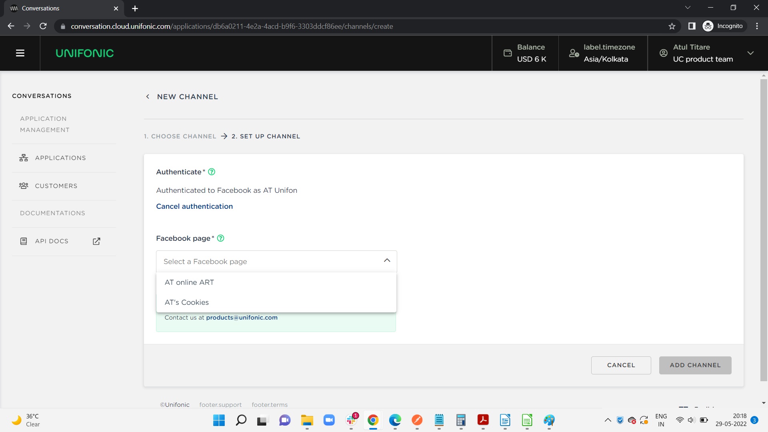The image size is (768, 432).
Task: Click the Customers sidebar icon
Action: (24, 186)
